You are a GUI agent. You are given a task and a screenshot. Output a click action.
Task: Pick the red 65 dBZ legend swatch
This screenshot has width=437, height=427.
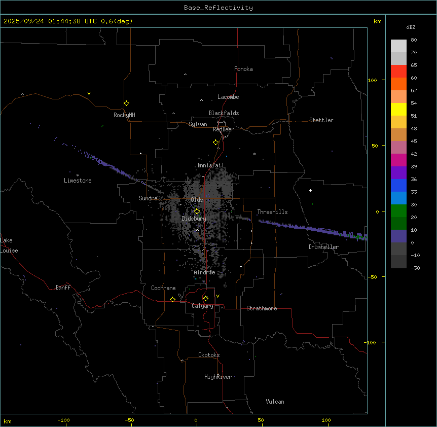(x=398, y=71)
